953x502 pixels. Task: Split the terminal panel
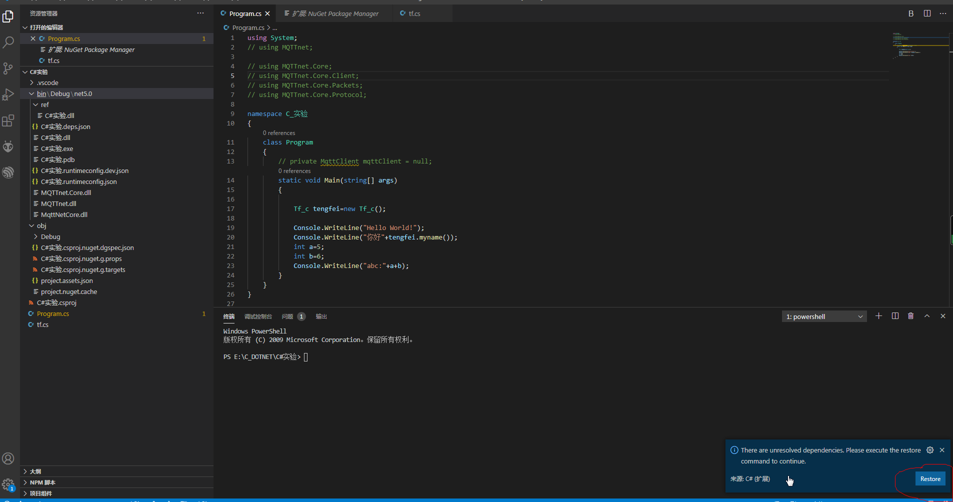pyautogui.click(x=894, y=316)
